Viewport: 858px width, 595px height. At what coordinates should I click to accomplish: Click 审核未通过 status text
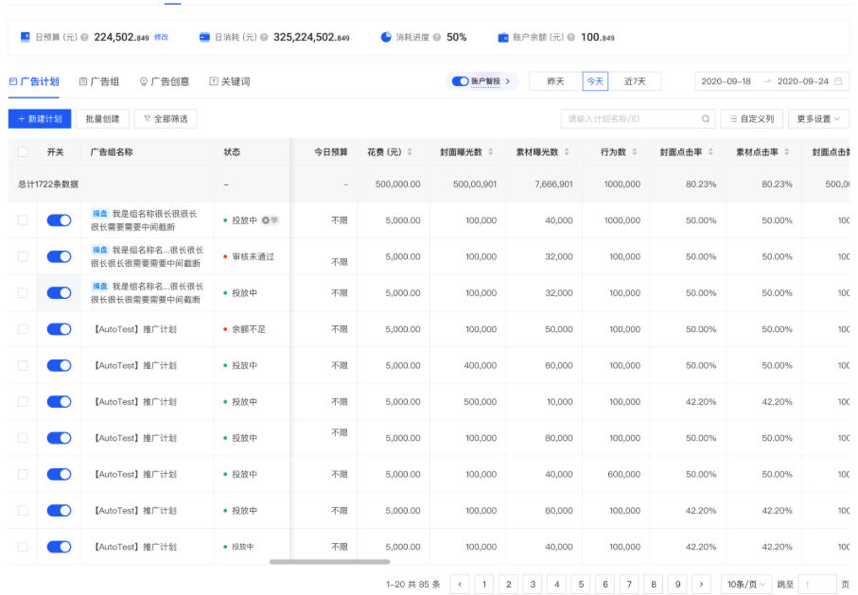(253, 256)
